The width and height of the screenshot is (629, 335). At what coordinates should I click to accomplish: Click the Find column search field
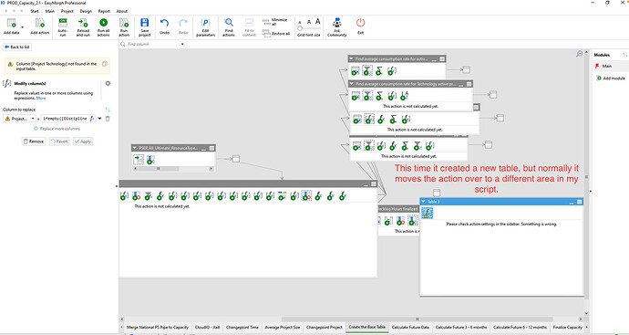[x=152, y=44]
